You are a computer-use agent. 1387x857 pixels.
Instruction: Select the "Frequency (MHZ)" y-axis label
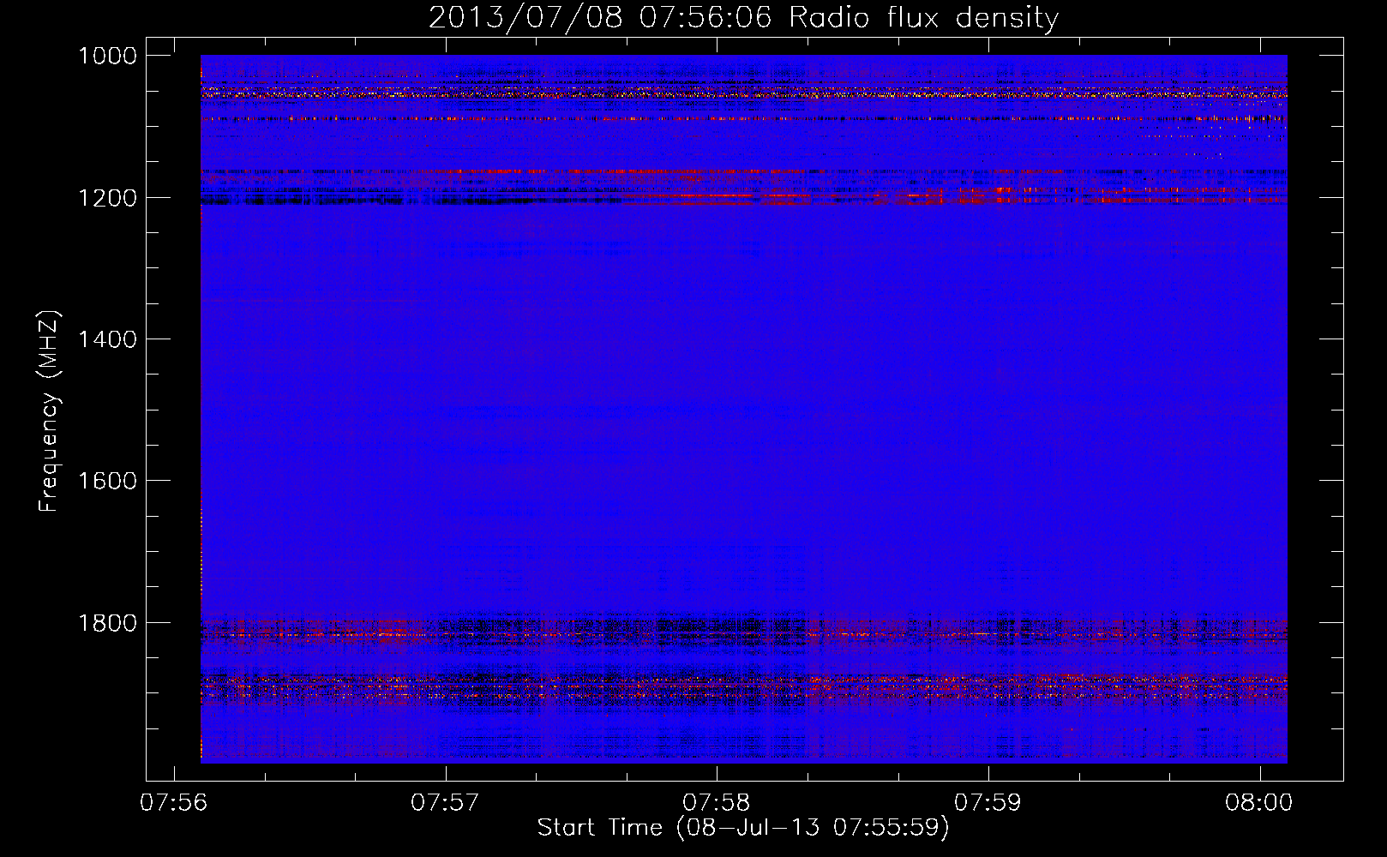pos(49,411)
